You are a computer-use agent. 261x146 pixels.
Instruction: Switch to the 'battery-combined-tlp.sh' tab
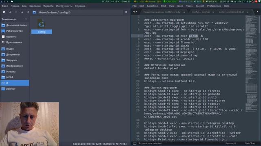click(x=231, y=12)
